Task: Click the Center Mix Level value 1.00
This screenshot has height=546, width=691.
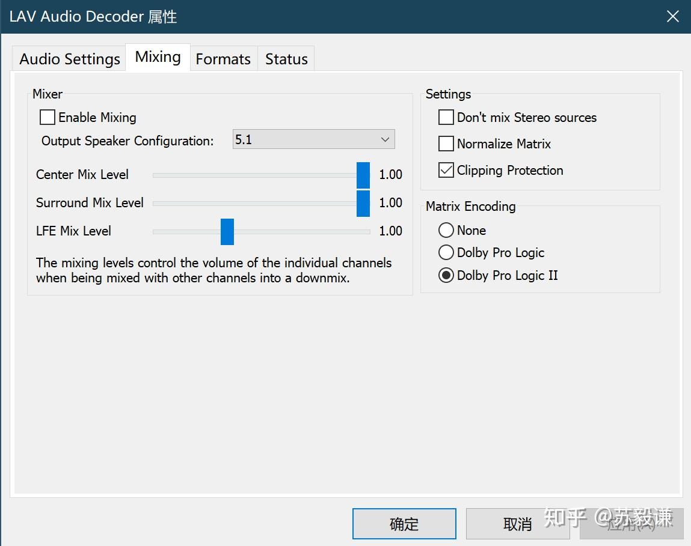Action: tap(390, 174)
